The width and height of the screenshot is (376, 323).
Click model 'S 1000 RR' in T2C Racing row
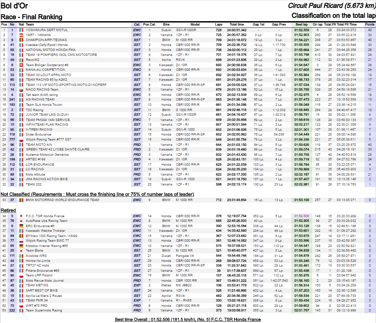click(184, 110)
